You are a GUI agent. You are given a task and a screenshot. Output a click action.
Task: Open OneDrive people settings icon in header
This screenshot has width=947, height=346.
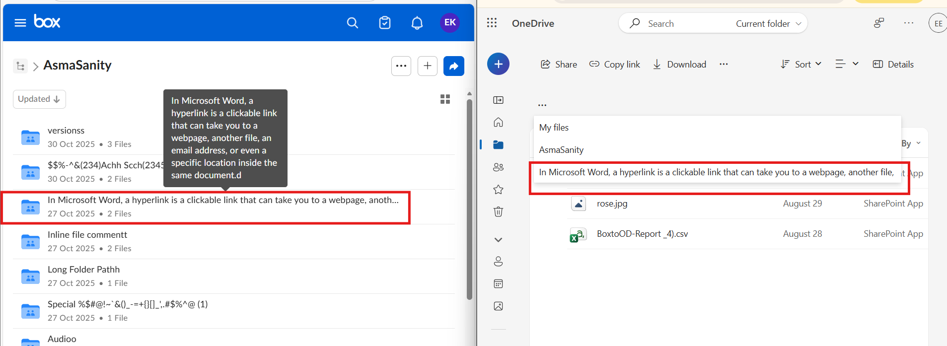[879, 23]
